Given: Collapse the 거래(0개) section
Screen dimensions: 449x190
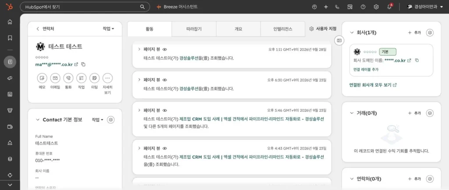Looking at the screenshot, I should [x=352, y=113].
